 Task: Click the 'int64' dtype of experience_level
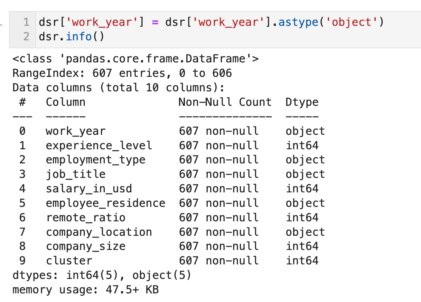click(x=302, y=145)
